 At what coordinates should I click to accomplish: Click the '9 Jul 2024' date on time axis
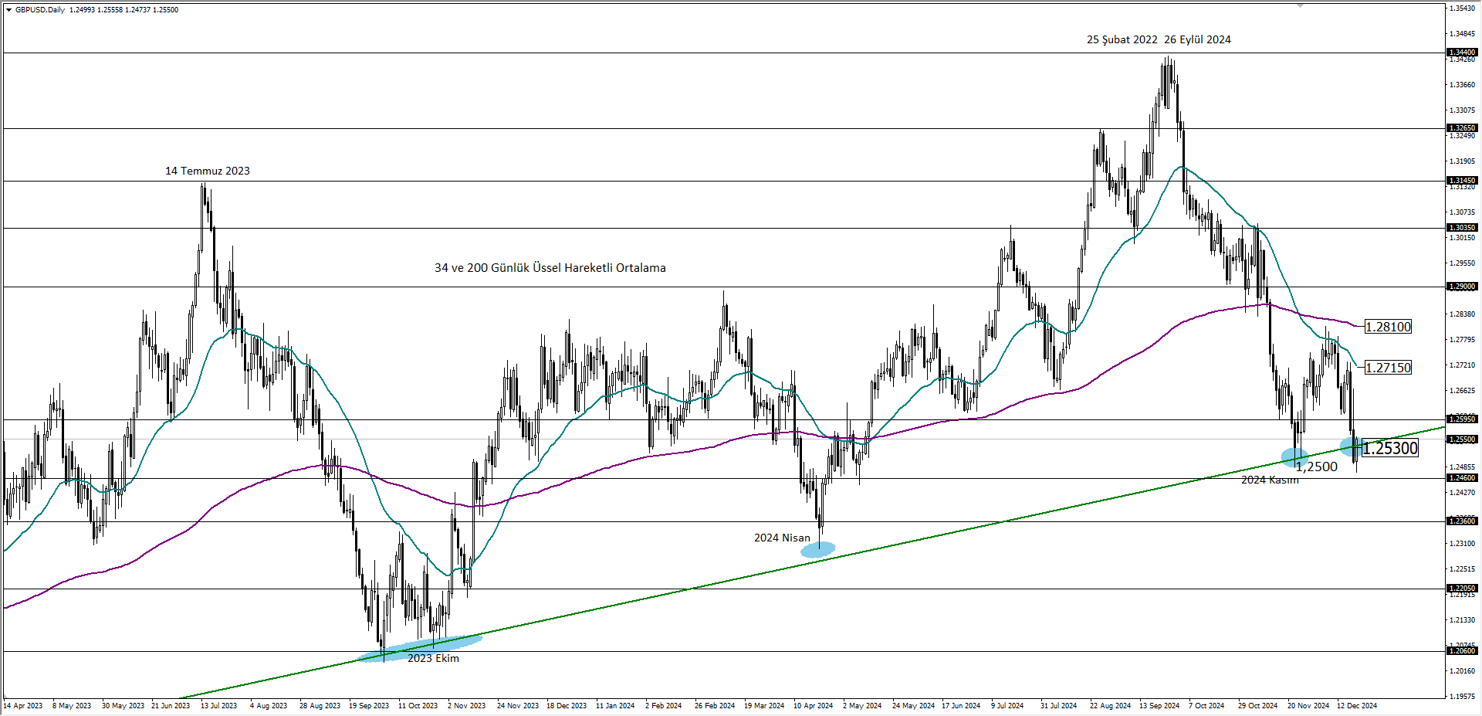click(x=1008, y=706)
